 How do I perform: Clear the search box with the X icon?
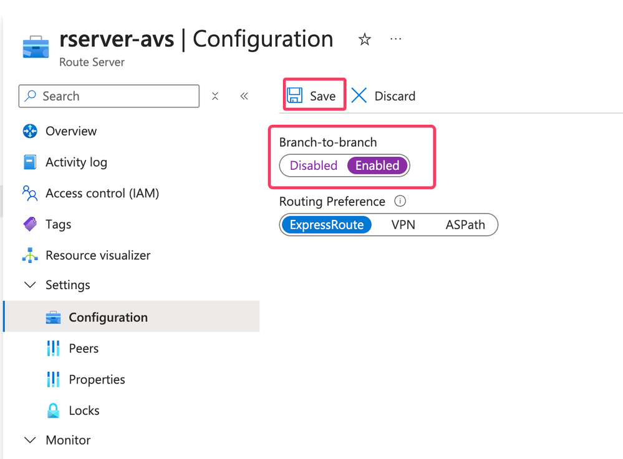pos(215,96)
